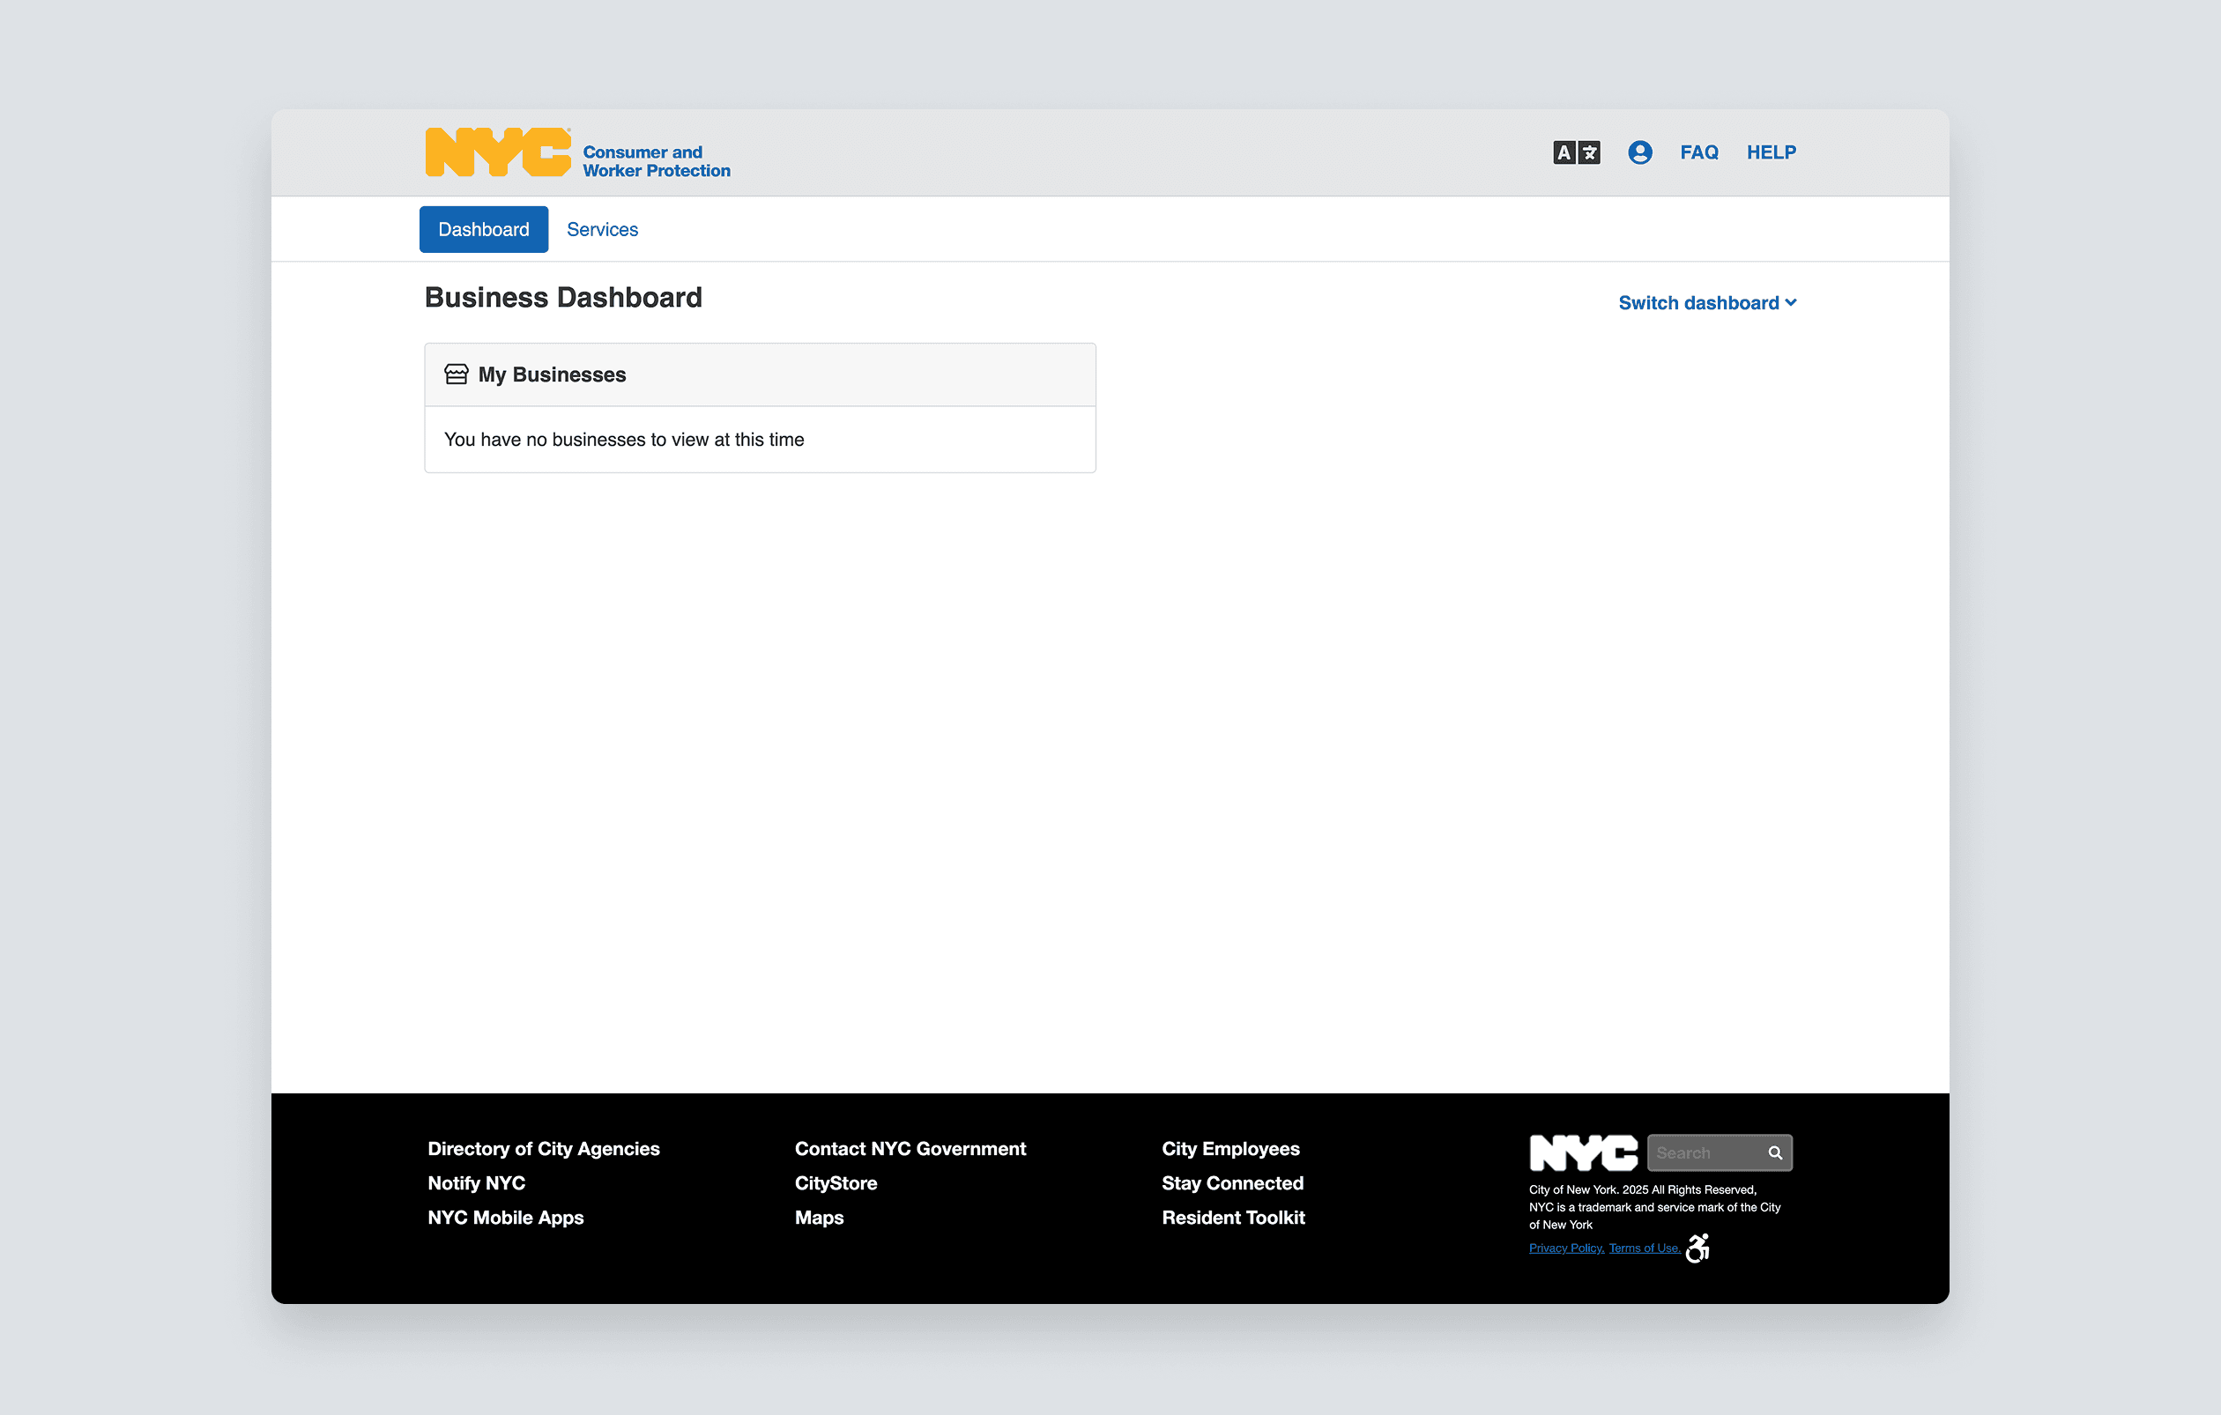Open the Privacy Policy link
2221x1415 pixels.
tap(1565, 1248)
